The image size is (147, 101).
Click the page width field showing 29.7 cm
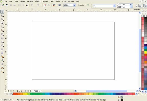click(x=124, y=5)
